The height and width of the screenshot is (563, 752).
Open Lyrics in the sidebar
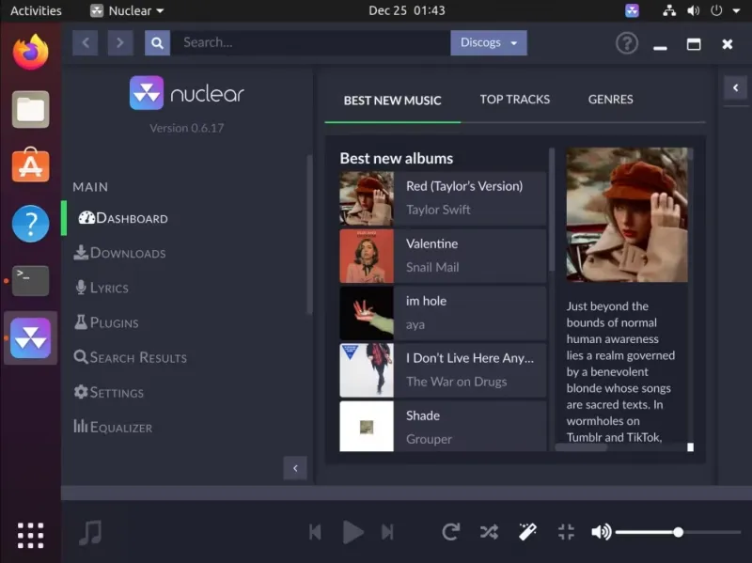[102, 288]
